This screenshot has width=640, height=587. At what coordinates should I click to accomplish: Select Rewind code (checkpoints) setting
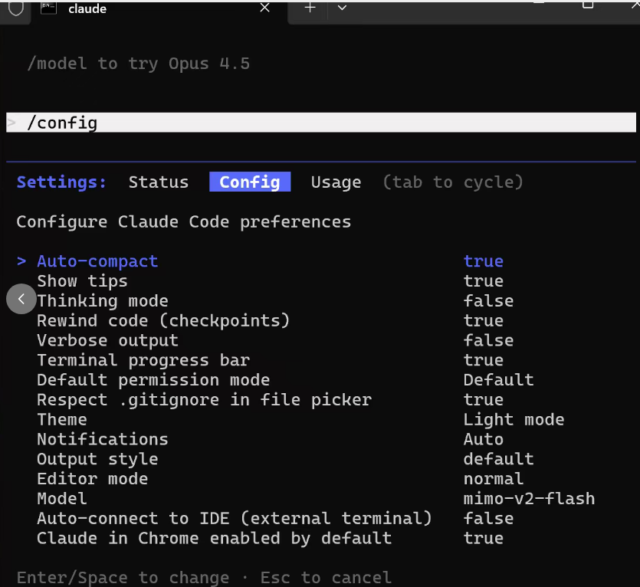pyautogui.click(x=163, y=321)
